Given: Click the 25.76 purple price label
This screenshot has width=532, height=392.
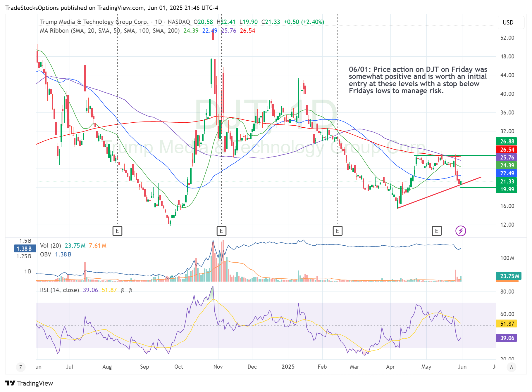Looking at the screenshot, I should click(507, 157).
